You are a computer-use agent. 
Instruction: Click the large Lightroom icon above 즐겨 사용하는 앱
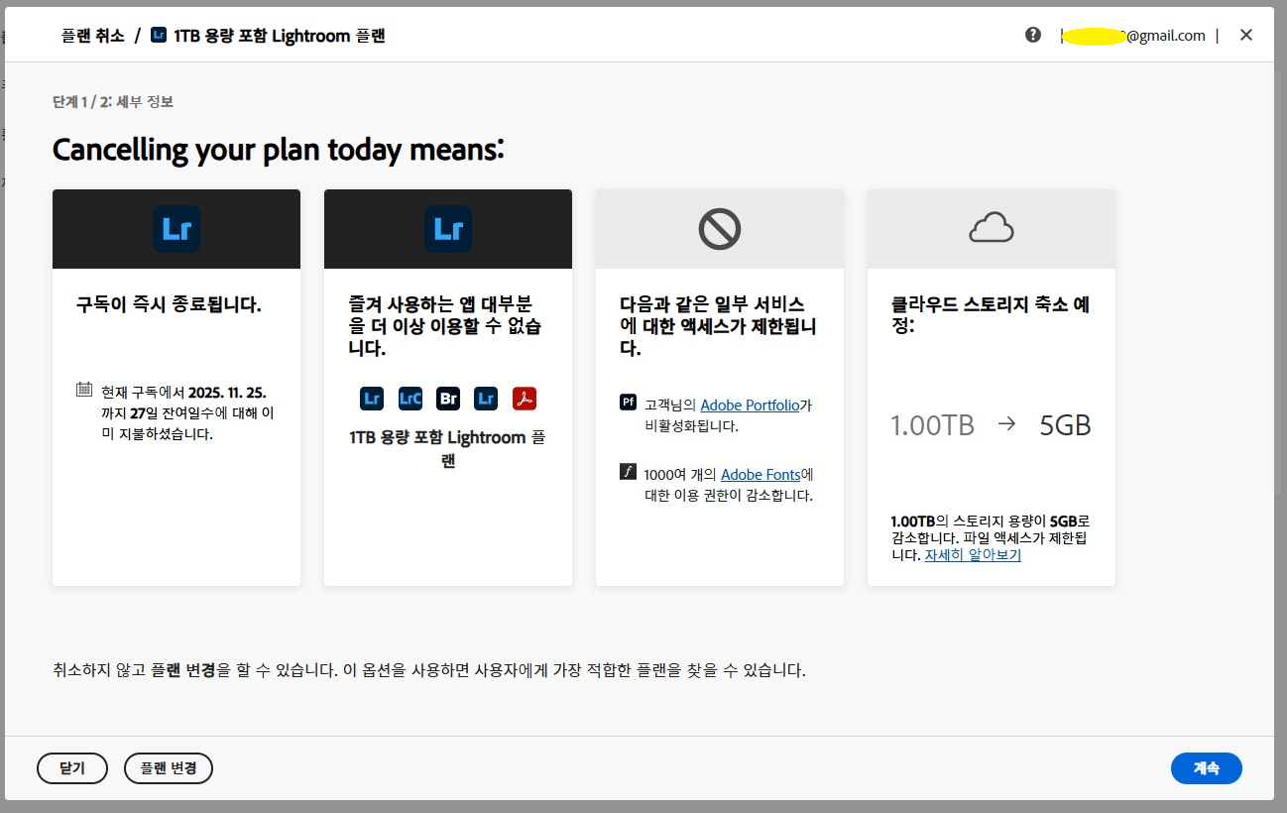[x=448, y=229]
